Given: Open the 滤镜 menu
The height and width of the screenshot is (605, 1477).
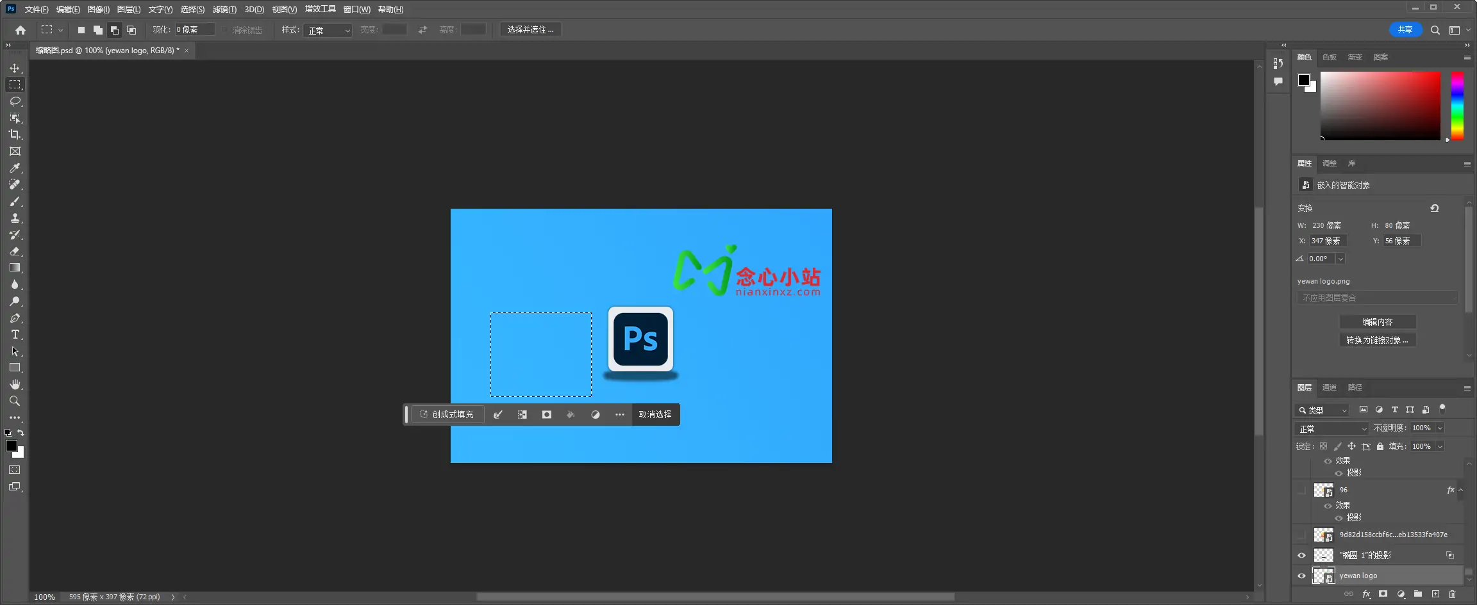Looking at the screenshot, I should pos(224,9).
